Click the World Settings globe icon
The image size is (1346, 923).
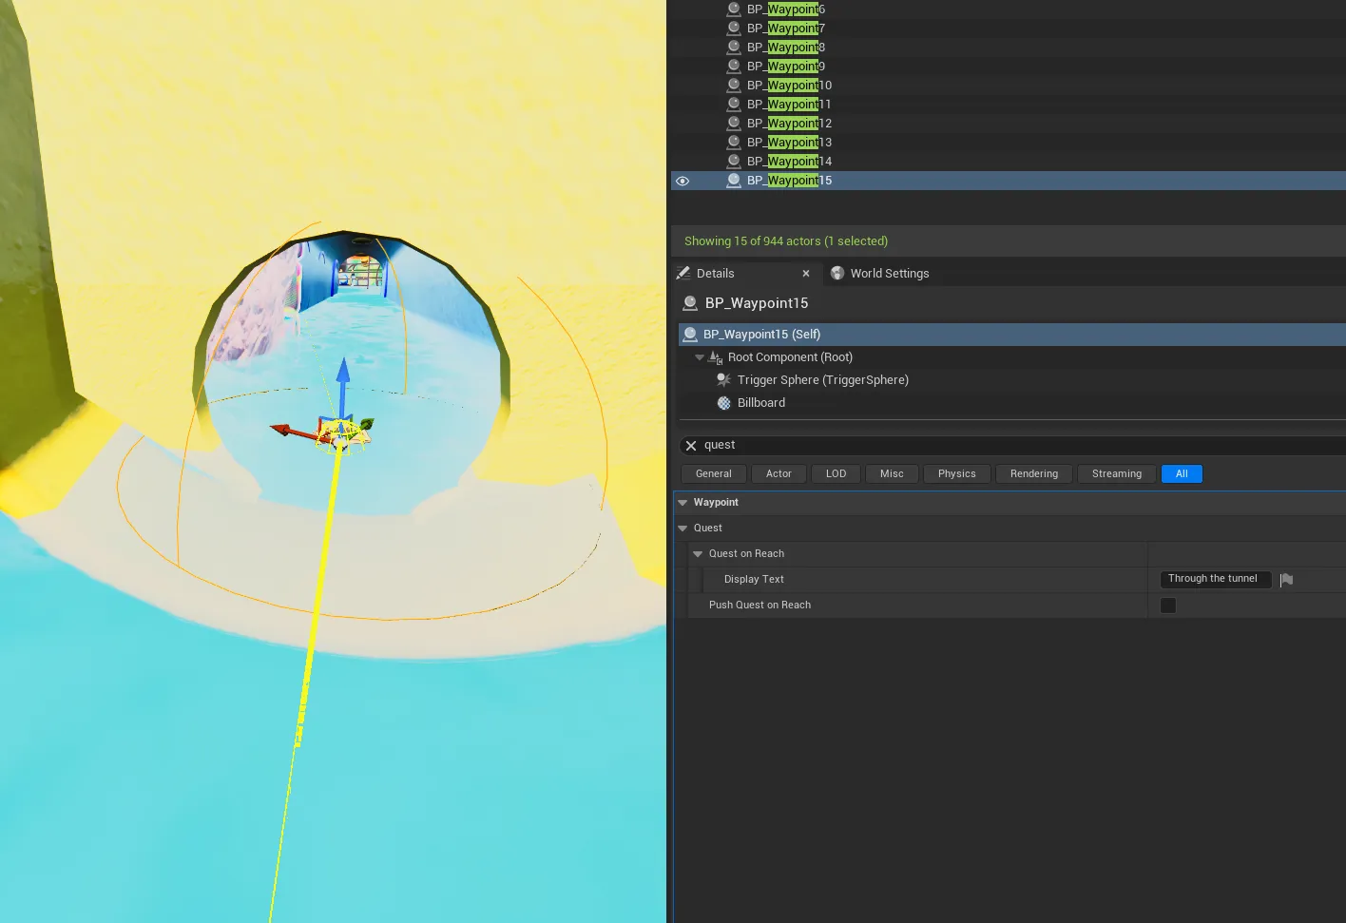coord(837,274)
